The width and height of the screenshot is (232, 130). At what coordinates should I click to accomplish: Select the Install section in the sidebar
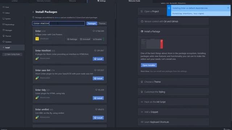pos(12,48)
